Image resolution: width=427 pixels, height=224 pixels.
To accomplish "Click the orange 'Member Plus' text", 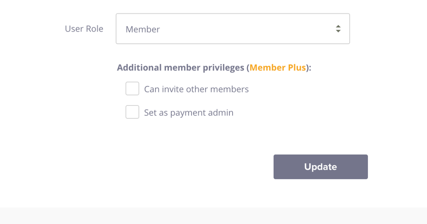I will pyautogui.click(x=278, y=67).
